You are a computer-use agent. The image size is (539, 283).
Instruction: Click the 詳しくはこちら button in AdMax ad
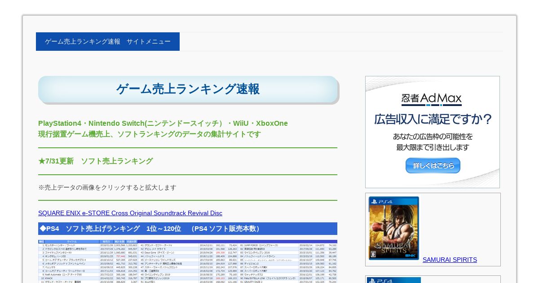click(433, 165)
